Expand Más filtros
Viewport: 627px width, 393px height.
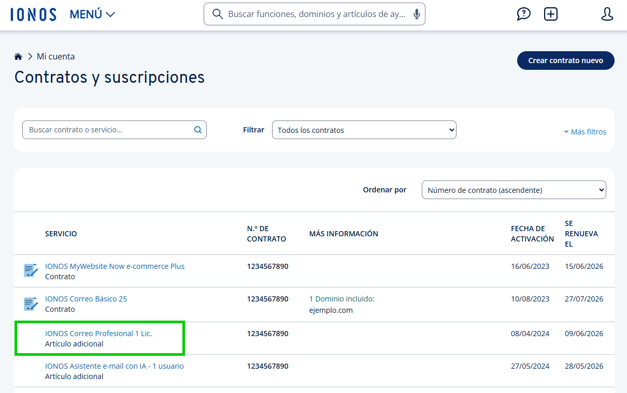585,132
